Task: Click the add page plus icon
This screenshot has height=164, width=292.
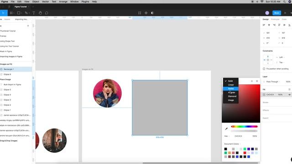Action: [28, 26]
